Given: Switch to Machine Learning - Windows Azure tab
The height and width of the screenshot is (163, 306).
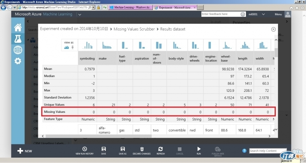Looking at the screenshot, I should (x=130, y=7).
